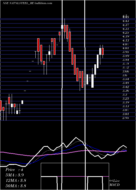Select the 3.72 price level label
136x190 pixels.
[x=126, y=68]
